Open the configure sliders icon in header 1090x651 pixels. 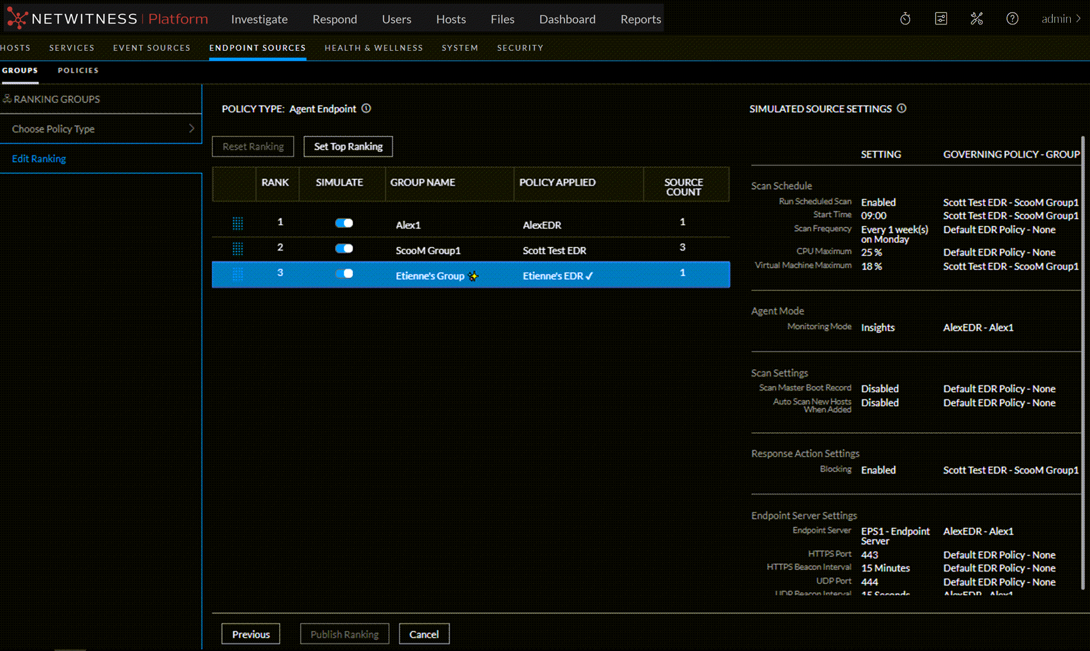941,19
